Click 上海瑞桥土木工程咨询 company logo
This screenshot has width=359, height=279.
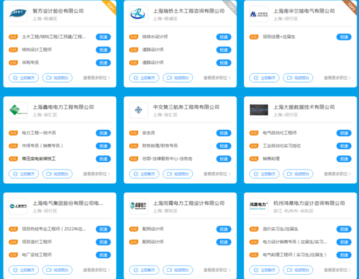tap(139, 14)
